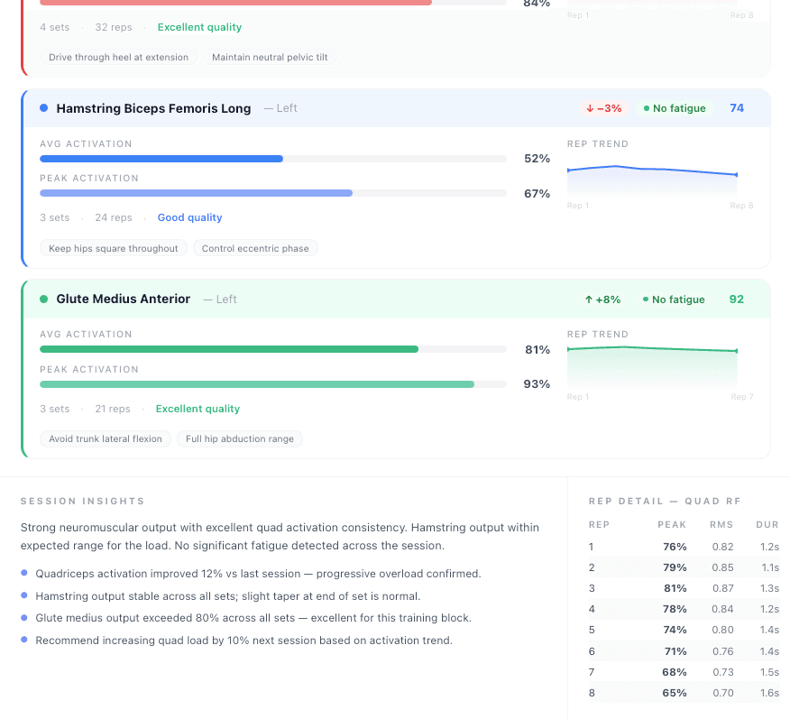
Task: Click the blue dot beside Hamstring Biceps Femoris Long
Action: coord(43,108)
